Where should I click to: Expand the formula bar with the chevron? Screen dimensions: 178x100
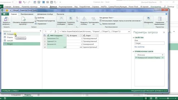pyautogui.click(x=129, y=32)
